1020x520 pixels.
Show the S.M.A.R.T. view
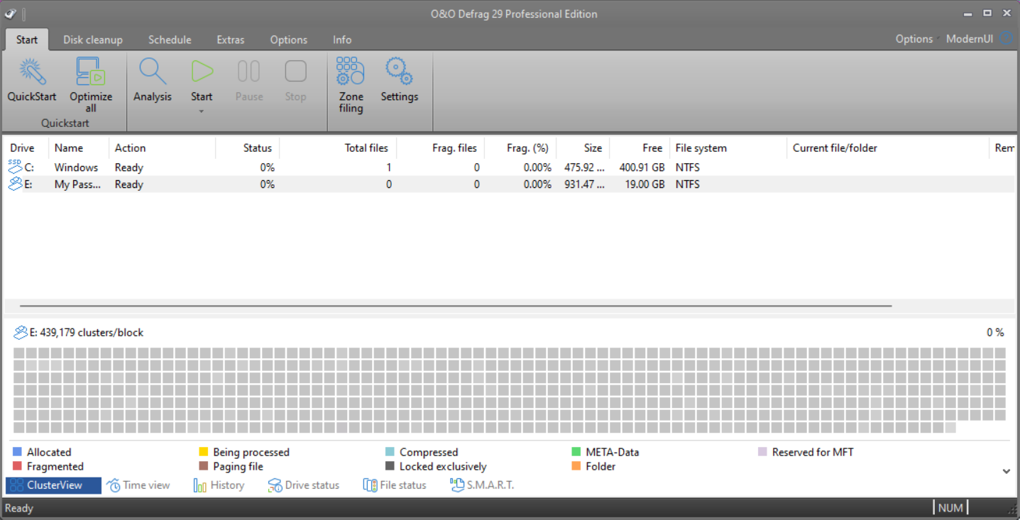(482, 485)
